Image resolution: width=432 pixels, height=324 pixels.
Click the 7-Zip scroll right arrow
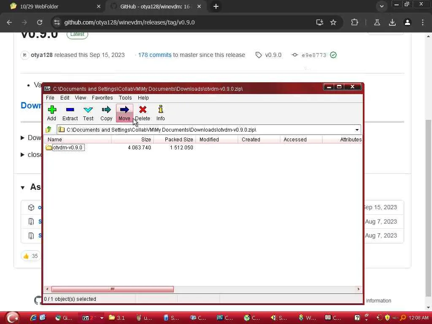point(359,289)
